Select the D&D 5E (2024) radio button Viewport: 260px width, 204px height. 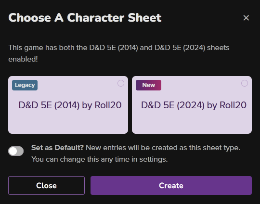tap(245, 83)
